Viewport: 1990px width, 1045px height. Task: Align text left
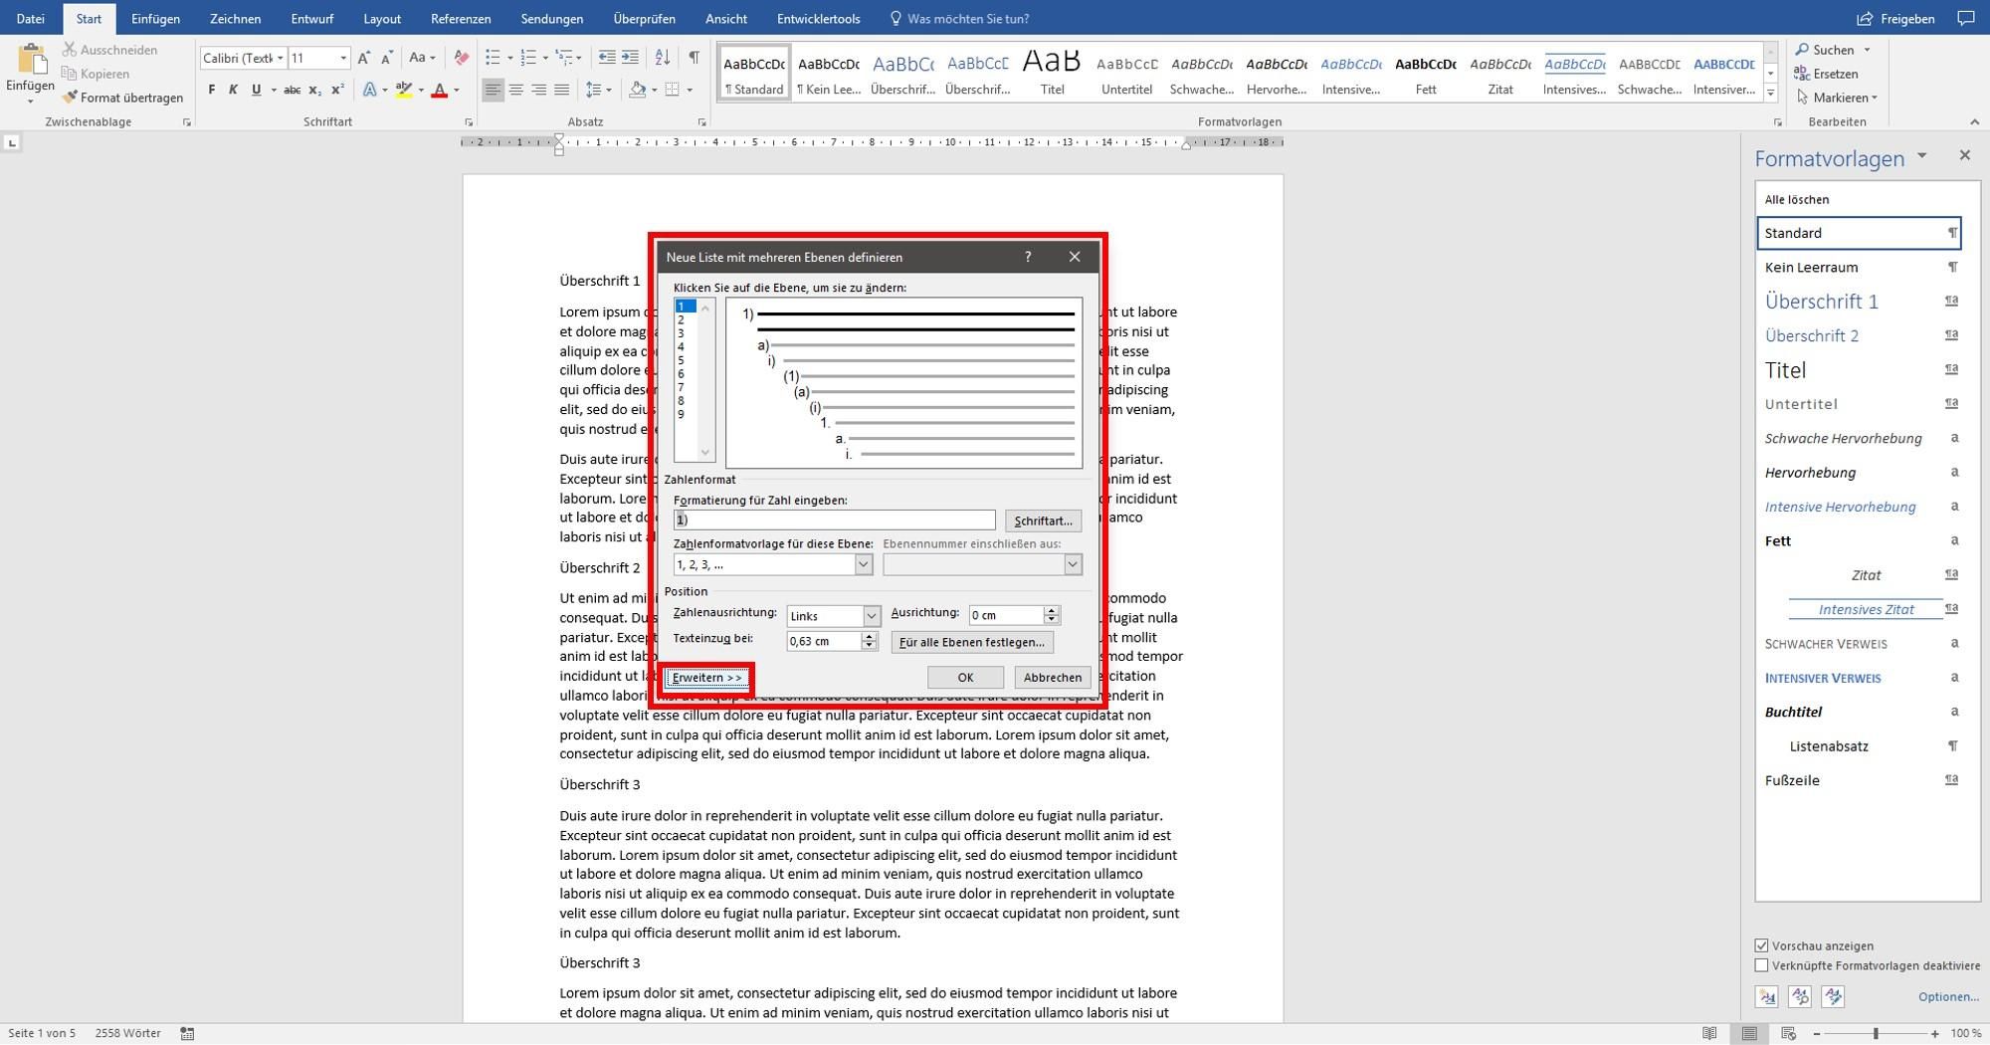tap(493, 90)
